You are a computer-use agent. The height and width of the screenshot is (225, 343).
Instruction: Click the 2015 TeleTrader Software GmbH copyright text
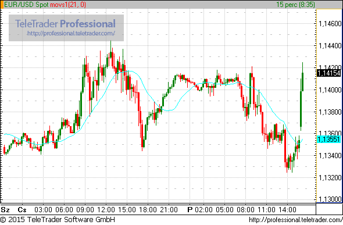[58, 220]
